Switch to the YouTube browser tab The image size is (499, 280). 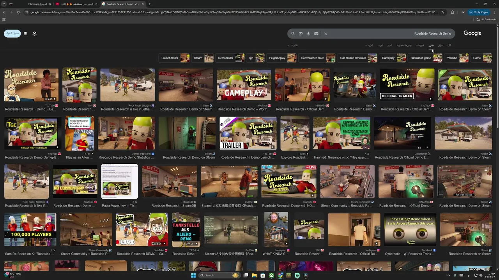[76, 4]
